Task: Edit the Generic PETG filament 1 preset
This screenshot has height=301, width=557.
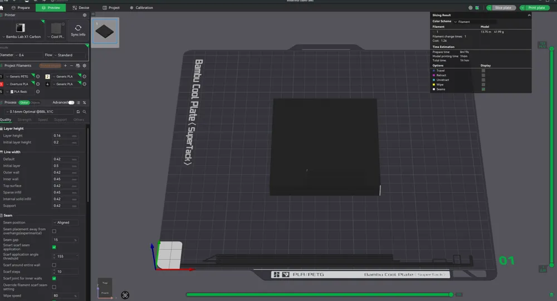Action: pos(38,76)
